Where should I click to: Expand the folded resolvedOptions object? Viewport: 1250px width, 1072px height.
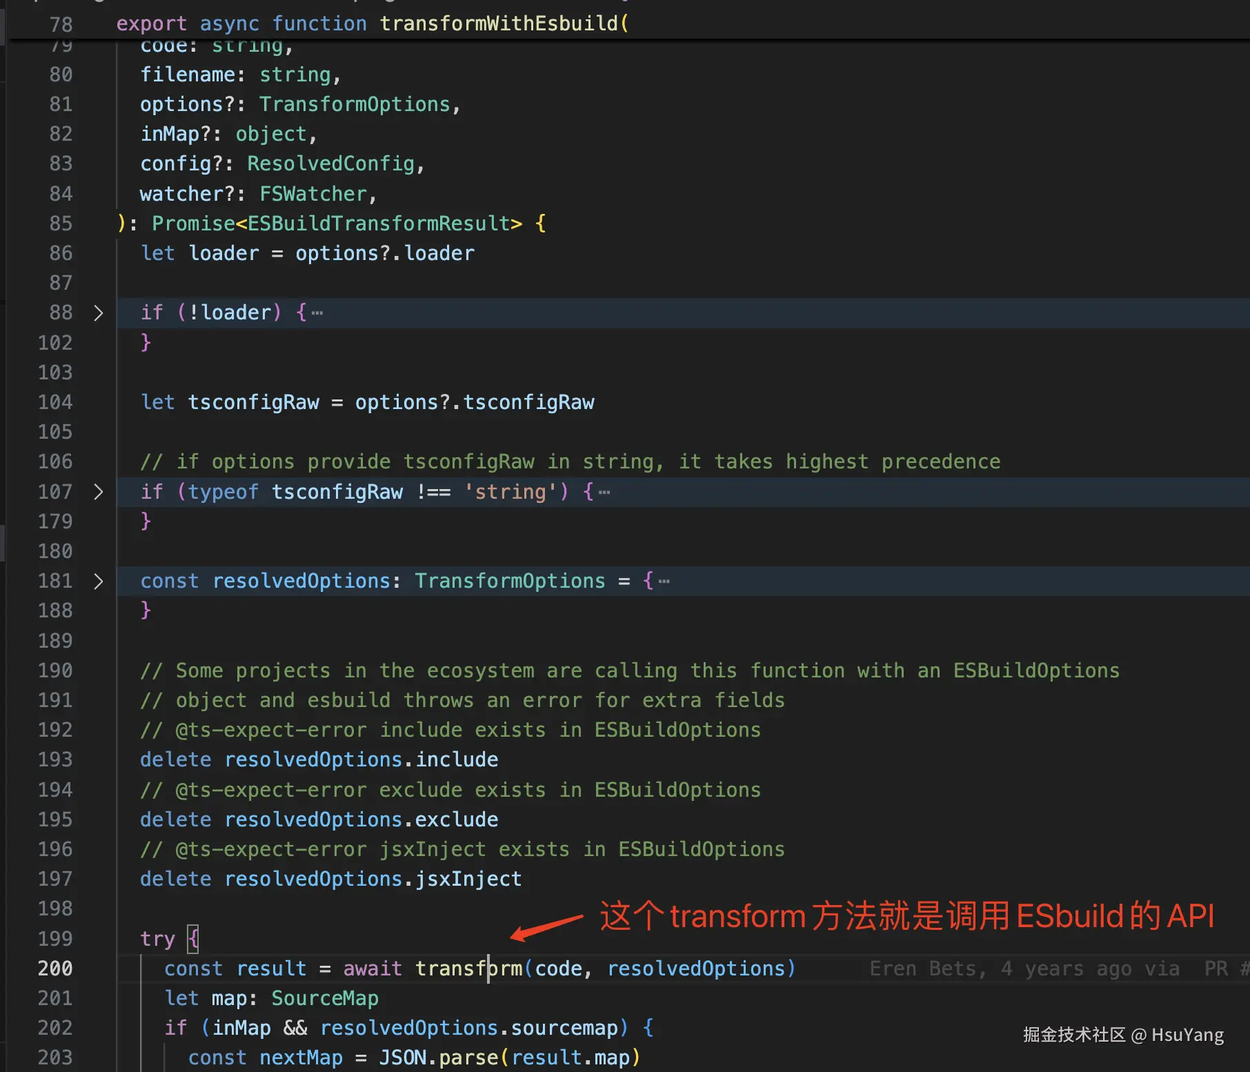coord(98,582)
